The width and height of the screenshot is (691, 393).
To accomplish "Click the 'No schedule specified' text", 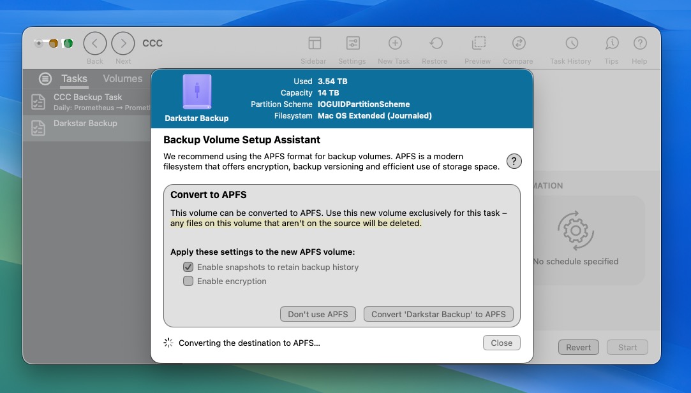I will click(x=576, y=261).
